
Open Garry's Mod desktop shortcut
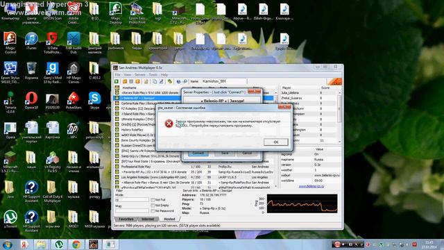point(53,73)
